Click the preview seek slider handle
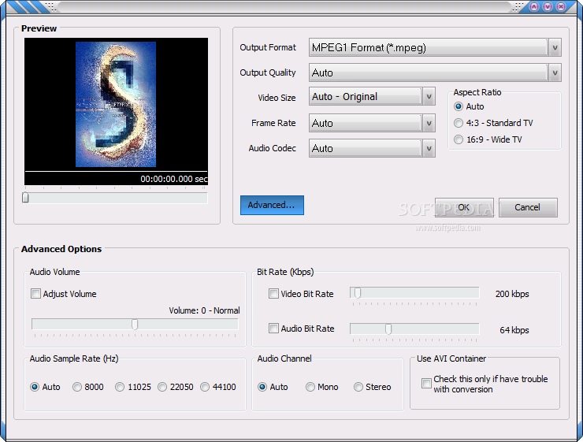 pos(25,198)
